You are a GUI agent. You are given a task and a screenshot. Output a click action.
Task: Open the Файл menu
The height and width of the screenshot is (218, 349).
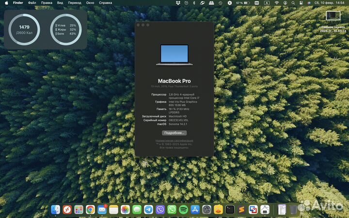click(x=32, y=3)
